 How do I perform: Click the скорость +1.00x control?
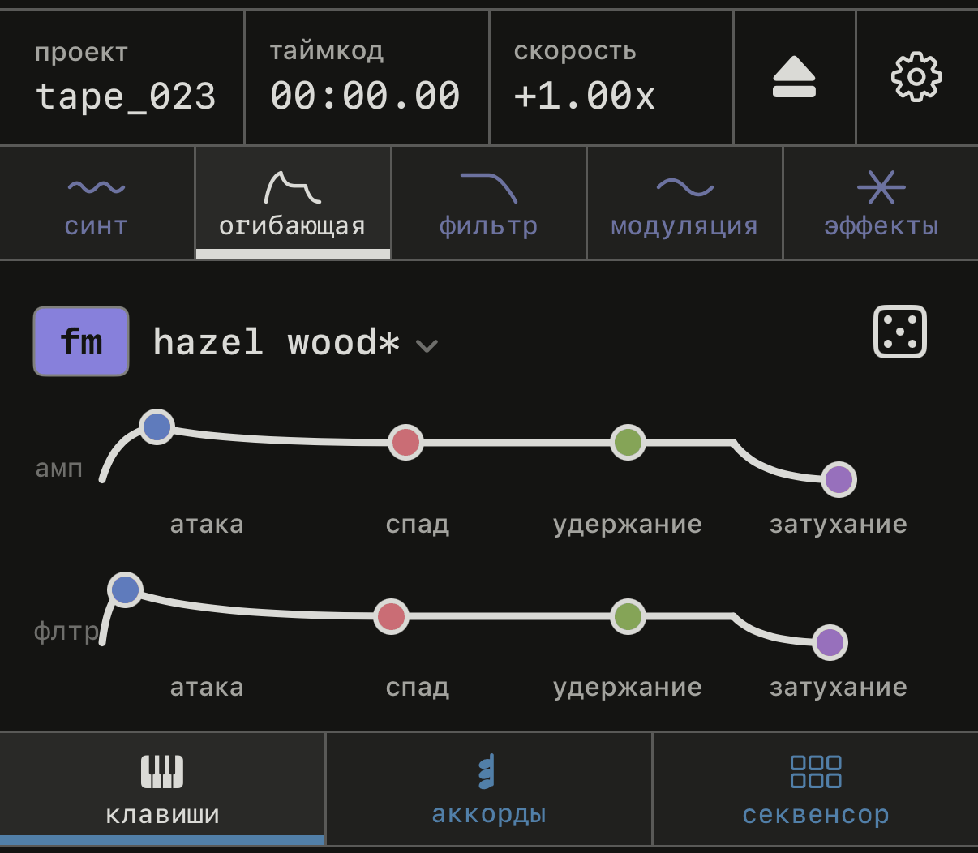coord(611,78)
